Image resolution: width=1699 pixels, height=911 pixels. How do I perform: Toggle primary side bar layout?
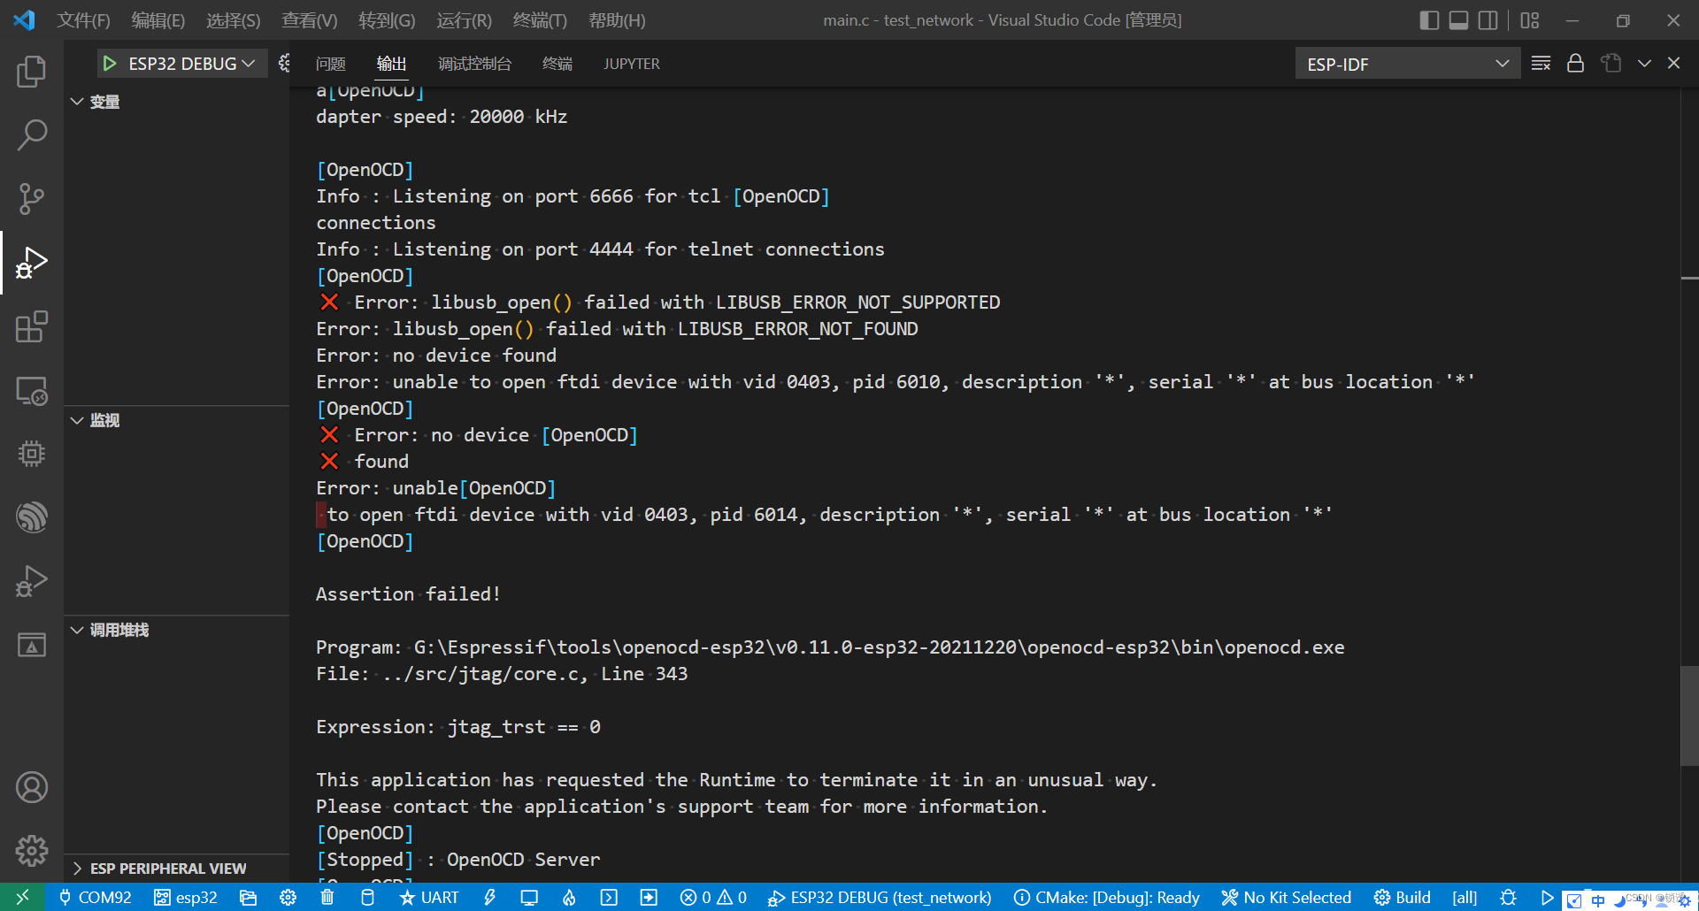point(1428,20)
